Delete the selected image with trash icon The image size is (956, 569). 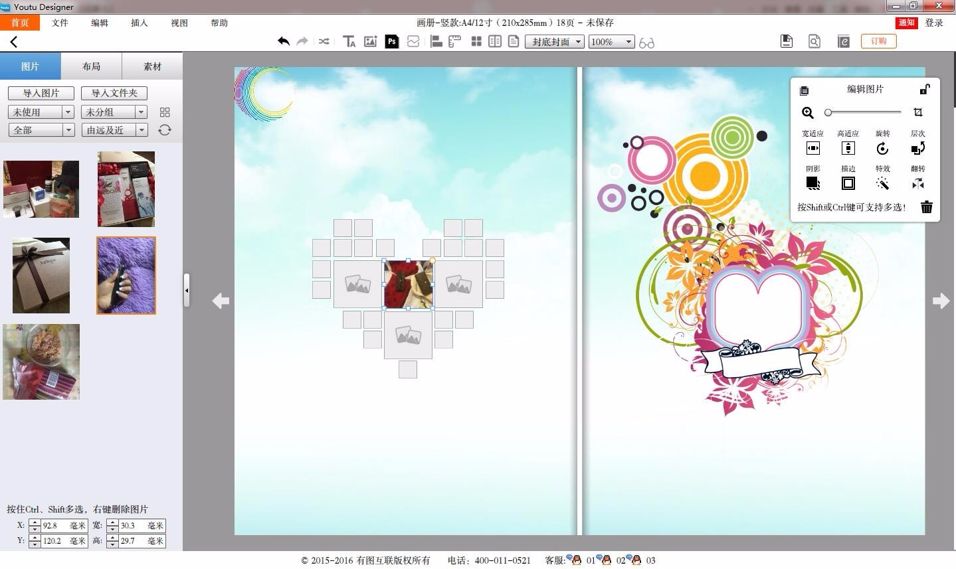click(926, 207)
